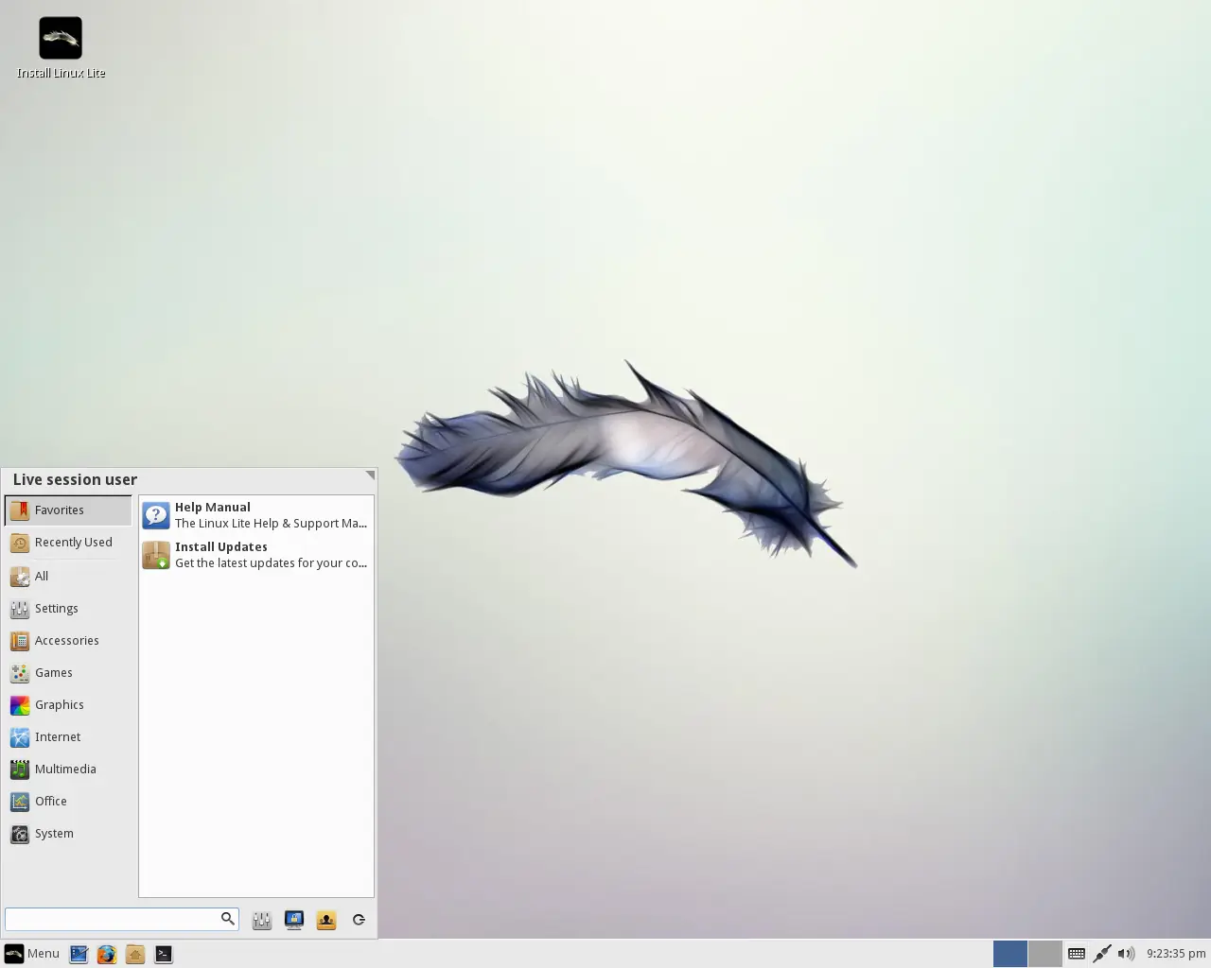
Task: Switch to the first (blue) workspace
Action: 1010,954
